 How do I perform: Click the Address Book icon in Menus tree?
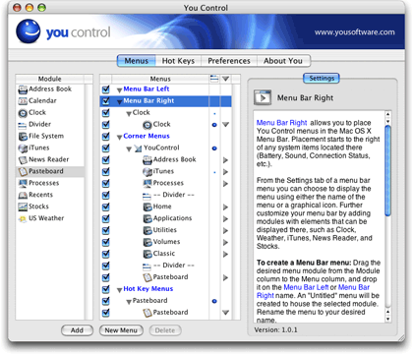click(x=147, y=160)
